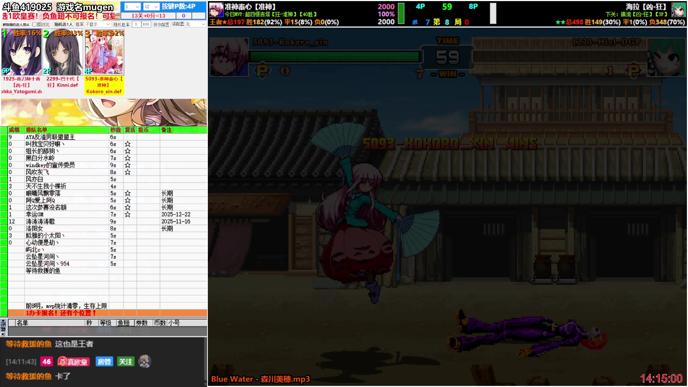Click the random win-rate field showing 100
This screenshot has width=688, height=387.
pos(146,24)
